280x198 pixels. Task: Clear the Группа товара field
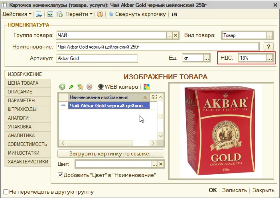[x=175, y=35]
